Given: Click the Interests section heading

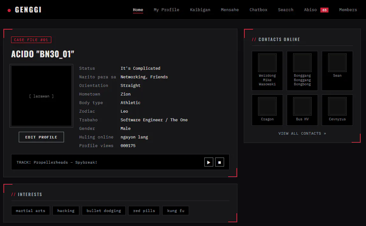Looking at the screenshot, I should click(x=27, y=194).
